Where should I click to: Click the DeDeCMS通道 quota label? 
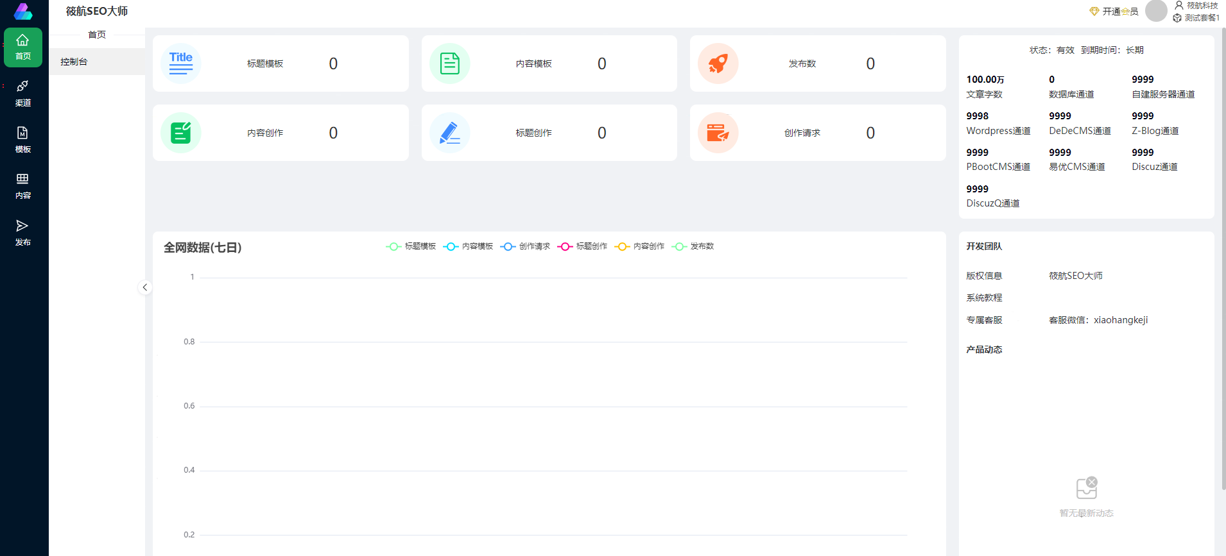1080,131
